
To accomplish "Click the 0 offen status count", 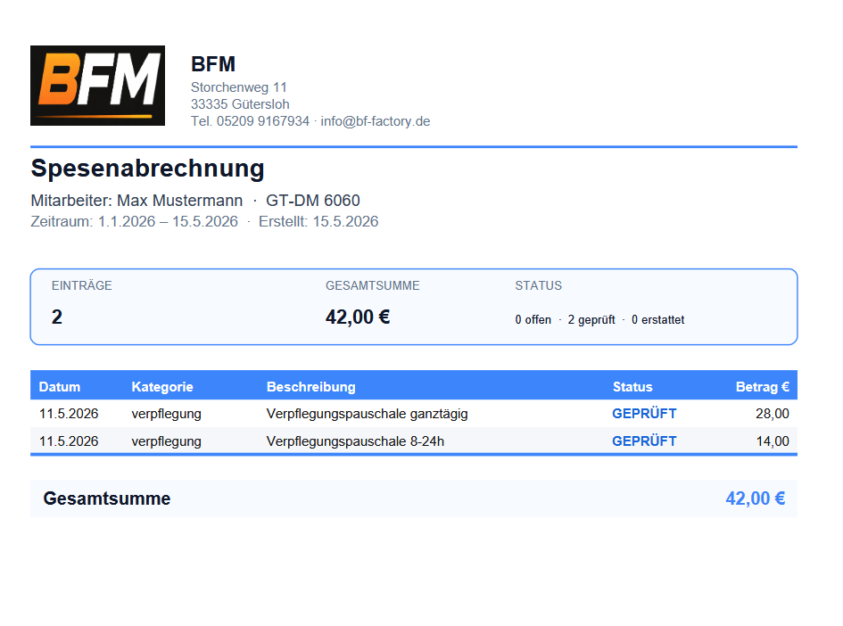I will 533,320.
